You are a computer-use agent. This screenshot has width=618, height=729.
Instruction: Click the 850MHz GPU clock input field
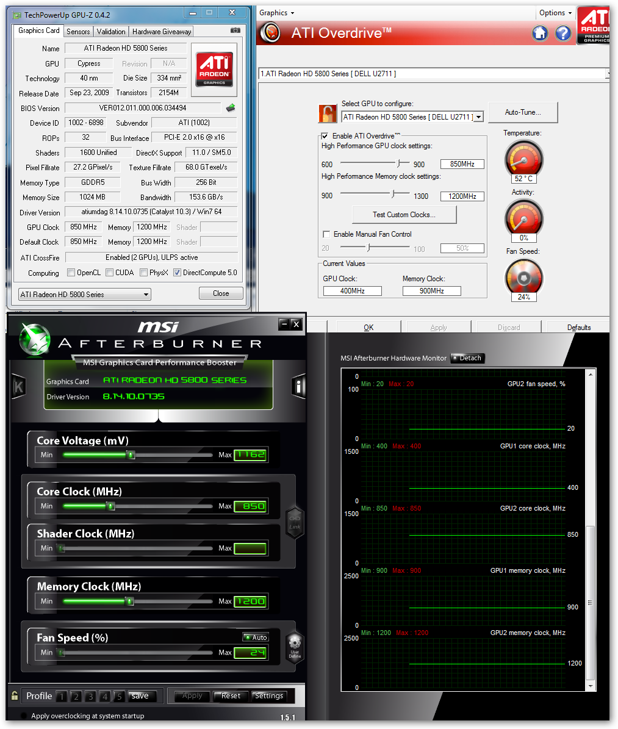point(462,164)
